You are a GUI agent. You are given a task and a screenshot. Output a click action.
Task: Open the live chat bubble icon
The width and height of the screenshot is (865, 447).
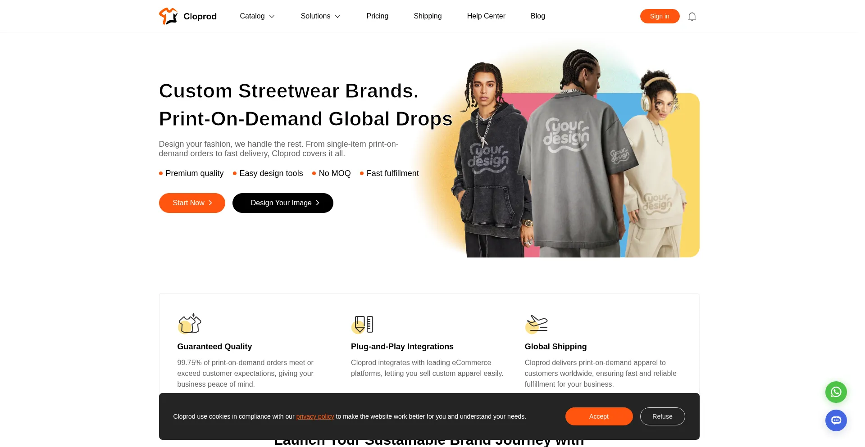[836, 420]
